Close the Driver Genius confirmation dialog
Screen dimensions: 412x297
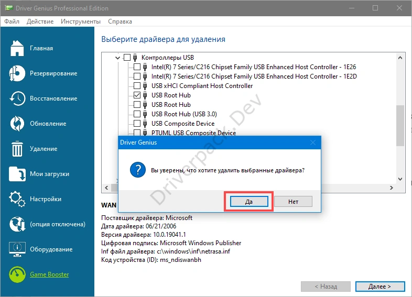click(313, 142)
